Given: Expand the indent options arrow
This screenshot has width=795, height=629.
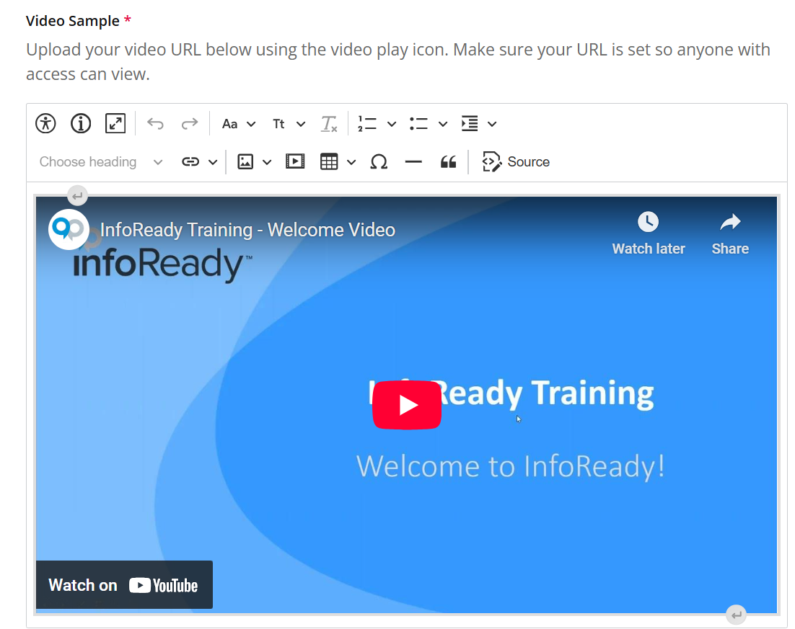Looking at the screenshot, I should pos(492,124).
